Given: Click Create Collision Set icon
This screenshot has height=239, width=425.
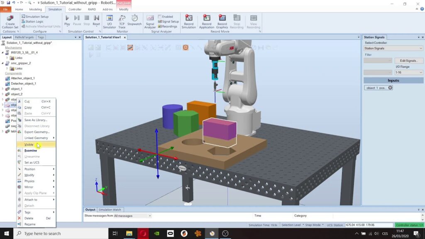Looking at the screenshot, I should [10, 18].
